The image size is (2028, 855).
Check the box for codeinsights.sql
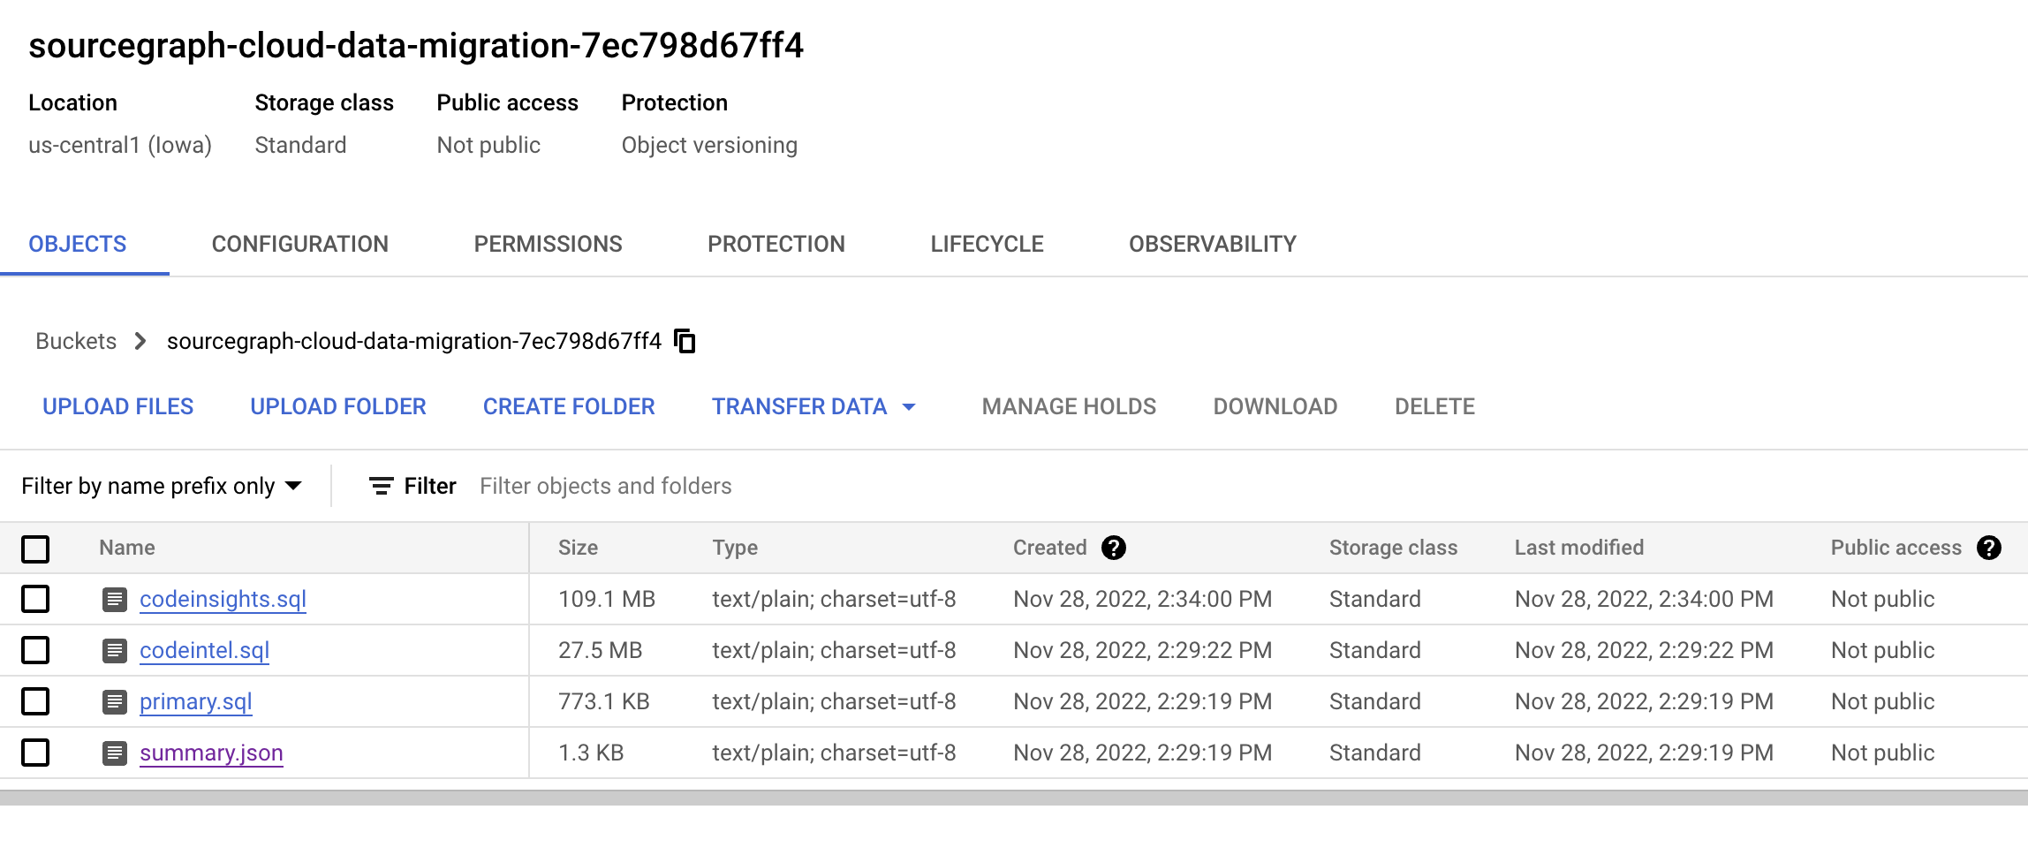(35, 599)
